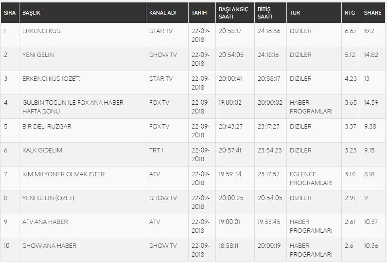Click the TARIH column header
Image resolution: width=387 pixels, height=262 pixels.
pos(199,13)
